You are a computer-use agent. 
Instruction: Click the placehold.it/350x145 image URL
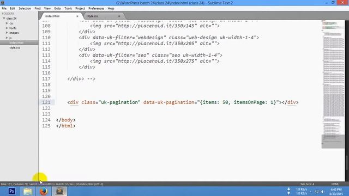(x=156, y=26)
